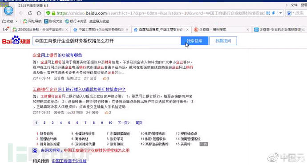The width and height of the screenshot is (307, 165).
Task: Expand the 收藏 dropdown arrow
Action: click(x=16, y=21)
